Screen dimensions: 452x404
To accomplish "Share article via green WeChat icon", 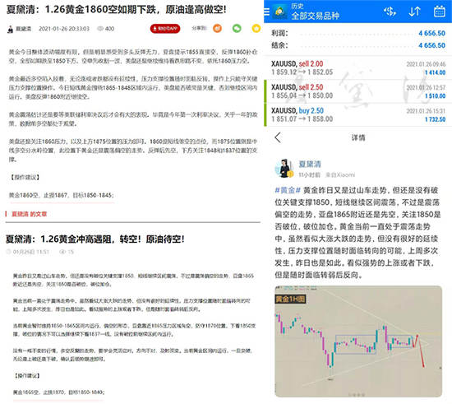I will [x=237, y=28].
